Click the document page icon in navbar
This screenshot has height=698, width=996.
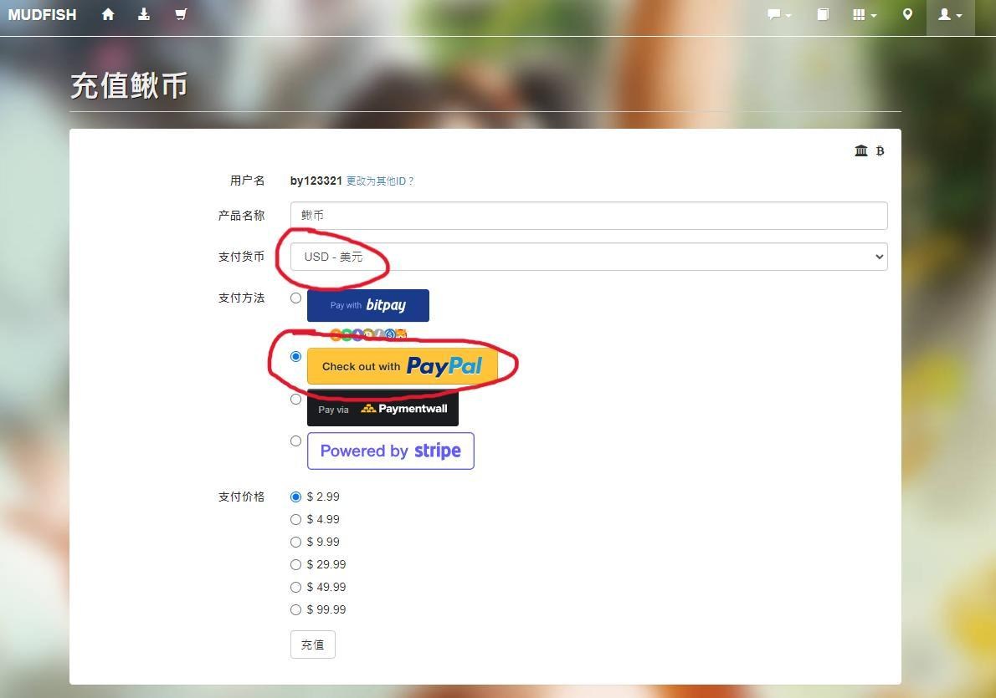coord(823,14)
